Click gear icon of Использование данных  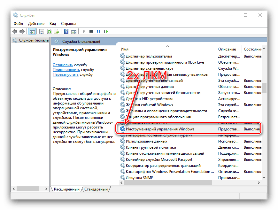click(122, 141)
